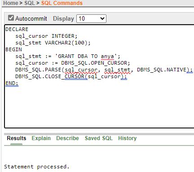The width and height of the screenshot is (194, 172).
Task: Click VARCHAR2(100) in the declaration
Action: pos(66,43)
